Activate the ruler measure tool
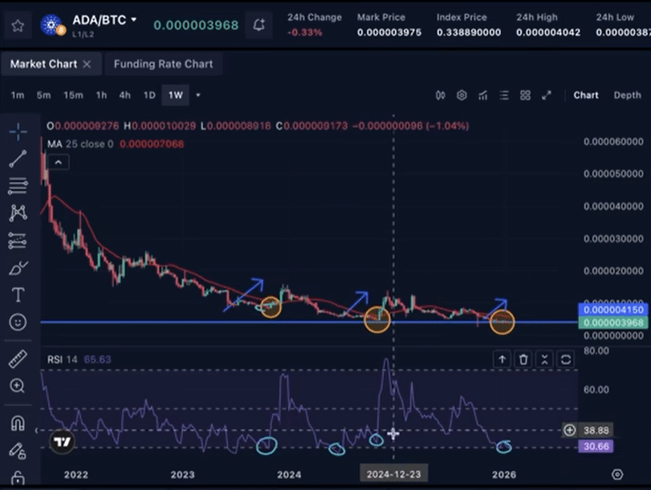Viewport: 651px width, 490px height. click(18, 358)
